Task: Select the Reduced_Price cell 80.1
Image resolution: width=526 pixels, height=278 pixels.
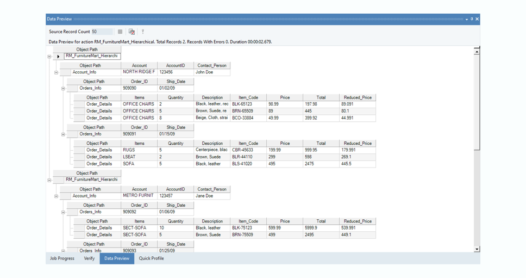Action: point(358,111)
